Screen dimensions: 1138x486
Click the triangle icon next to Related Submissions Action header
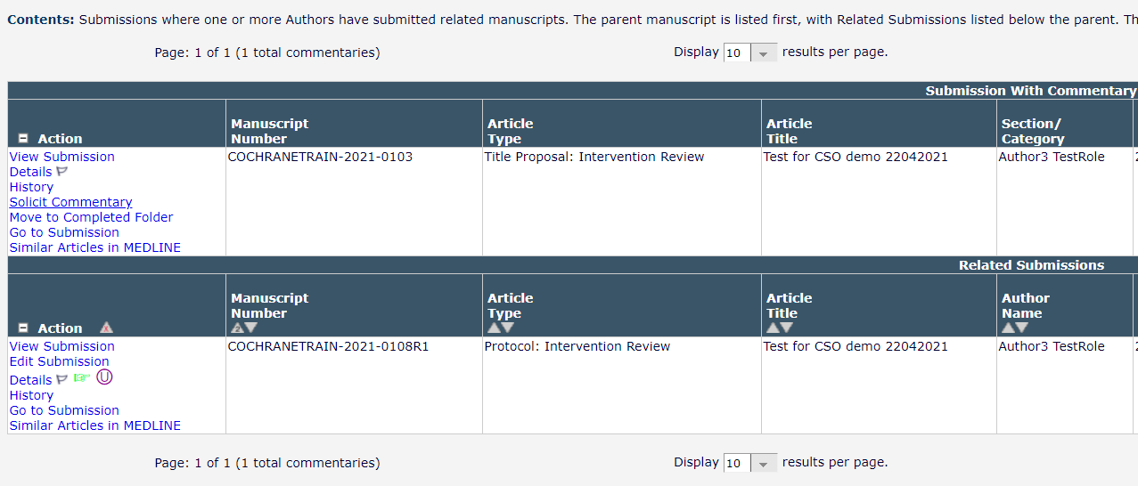(106, 328)
